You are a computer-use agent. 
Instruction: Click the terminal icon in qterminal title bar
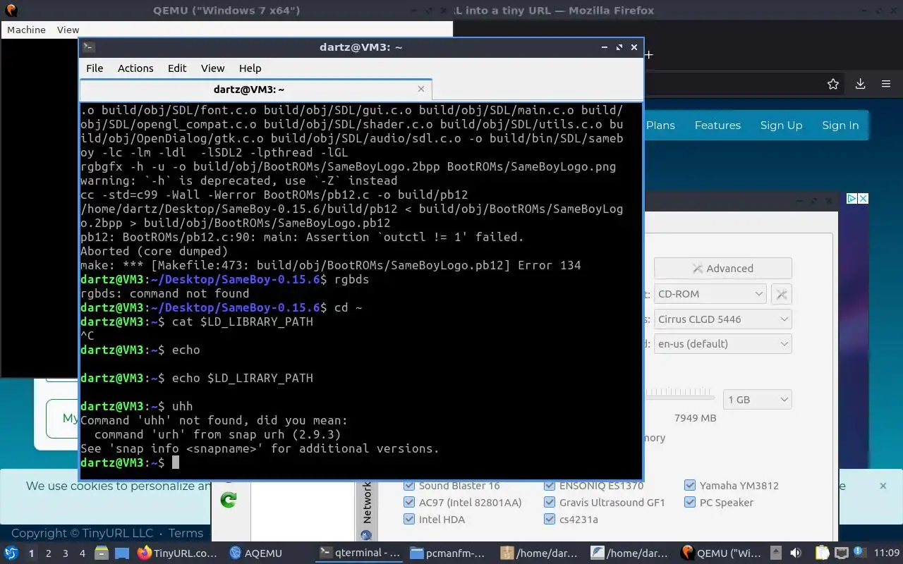pos(89,47)
